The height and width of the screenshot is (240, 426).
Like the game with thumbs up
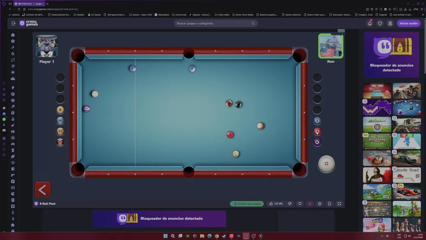click(x=276, y=204)
